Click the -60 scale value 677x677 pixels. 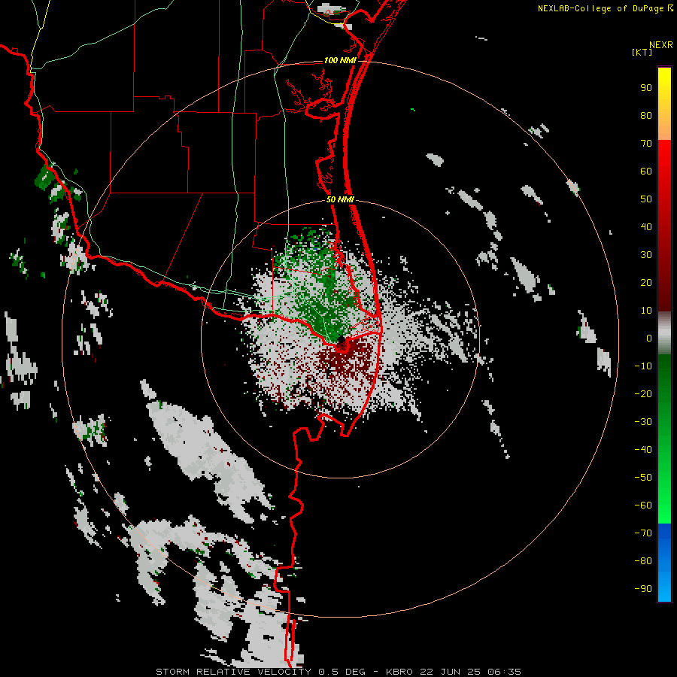click(x=643, y=505)
